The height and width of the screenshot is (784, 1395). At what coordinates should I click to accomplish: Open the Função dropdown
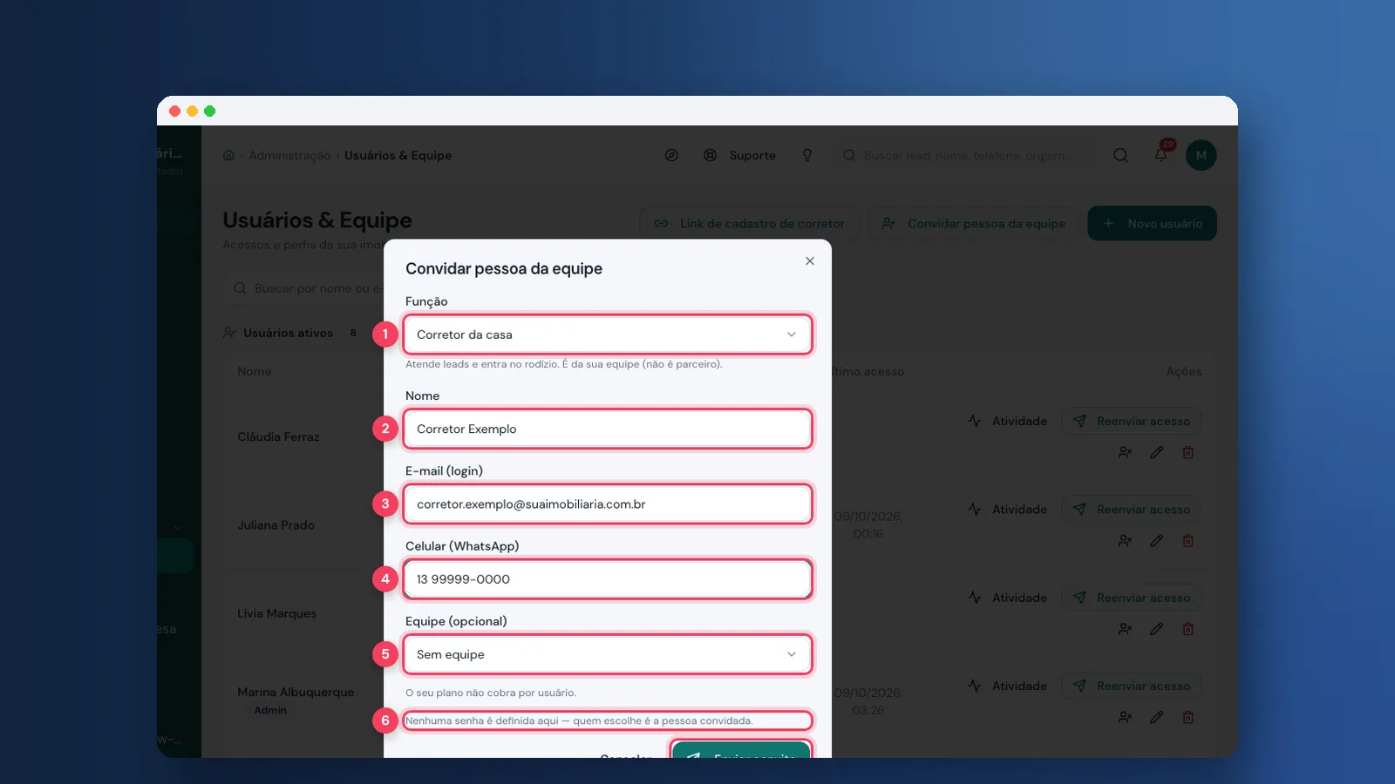click(608, 335)
